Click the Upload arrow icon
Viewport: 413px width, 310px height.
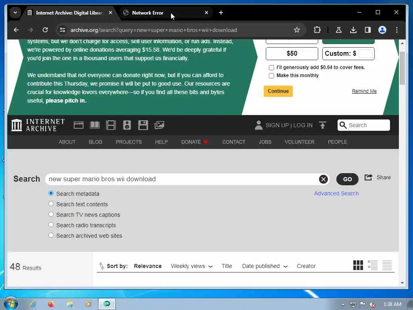[323, 125]
